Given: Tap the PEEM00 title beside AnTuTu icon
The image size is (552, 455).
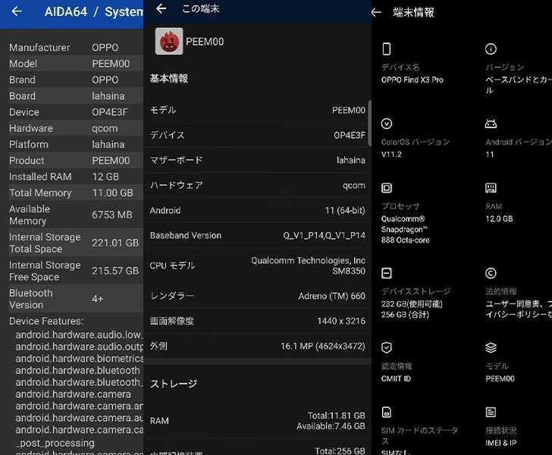Looking at the screenshot, I should click(x=205, y=42).
